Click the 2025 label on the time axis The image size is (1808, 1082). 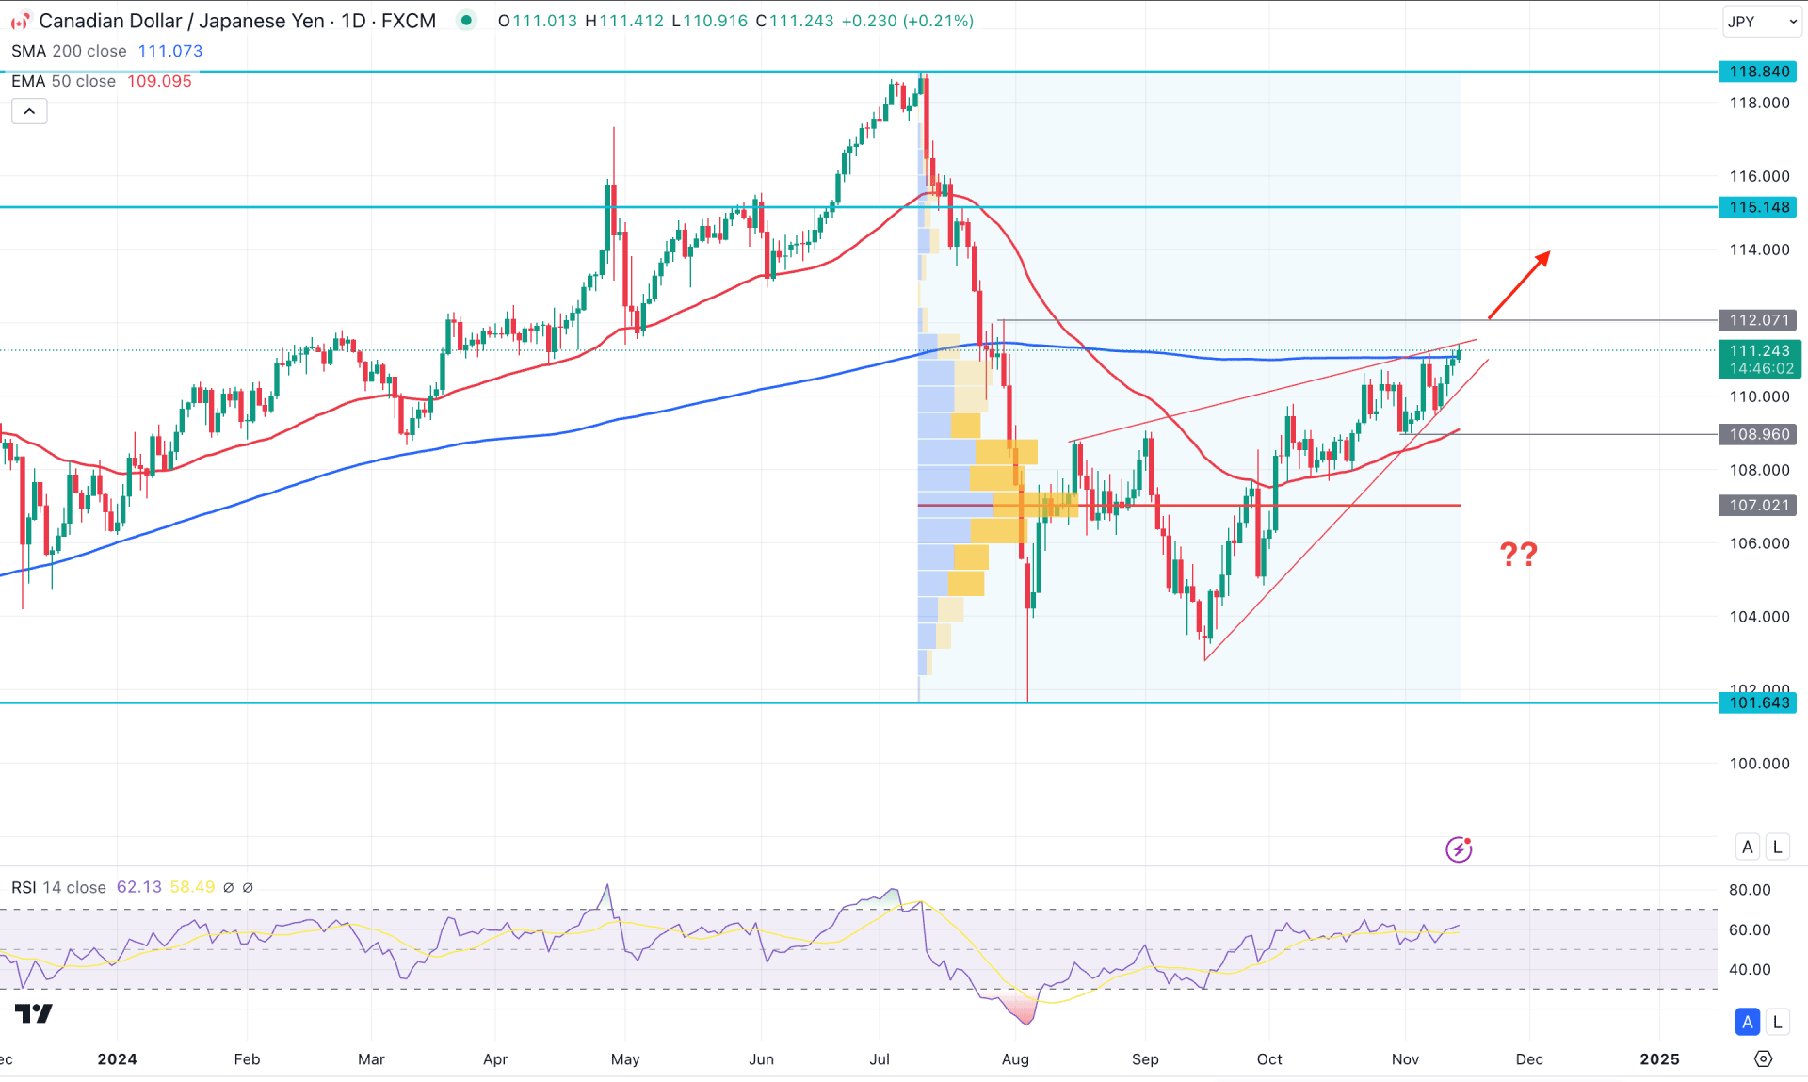tap(1659, 1059)
